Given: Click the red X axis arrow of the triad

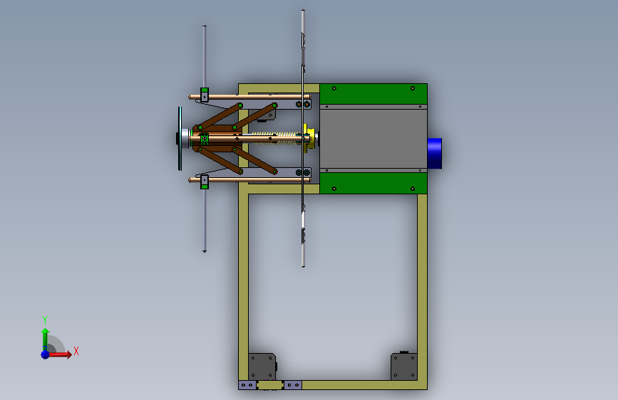Looking at the screenshot, I should (x=61, y=354).
